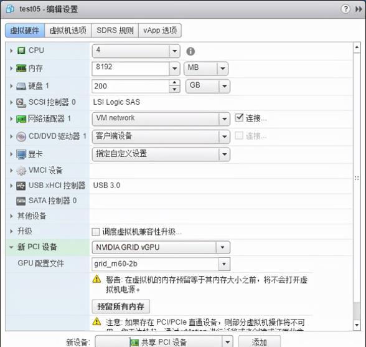
Task: Uncheck 连接 for 网络适配器 1
Action: coord(239,118)
